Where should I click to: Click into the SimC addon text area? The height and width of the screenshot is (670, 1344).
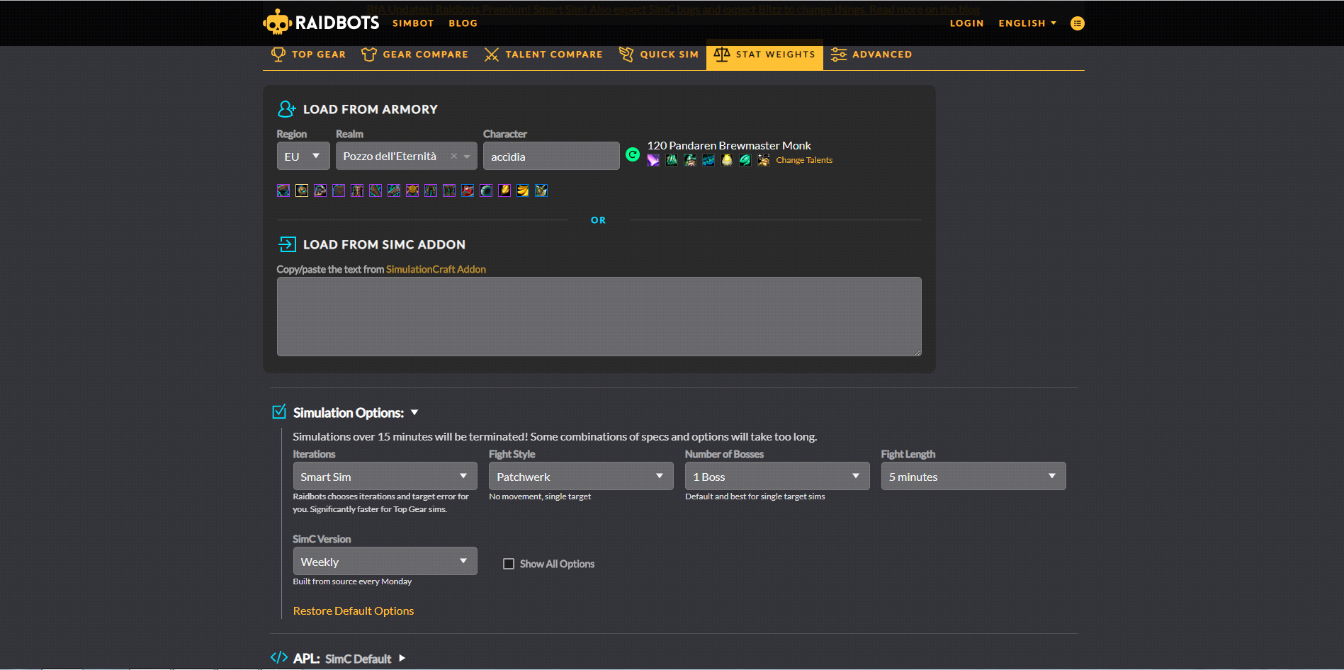tap(599, 316)
